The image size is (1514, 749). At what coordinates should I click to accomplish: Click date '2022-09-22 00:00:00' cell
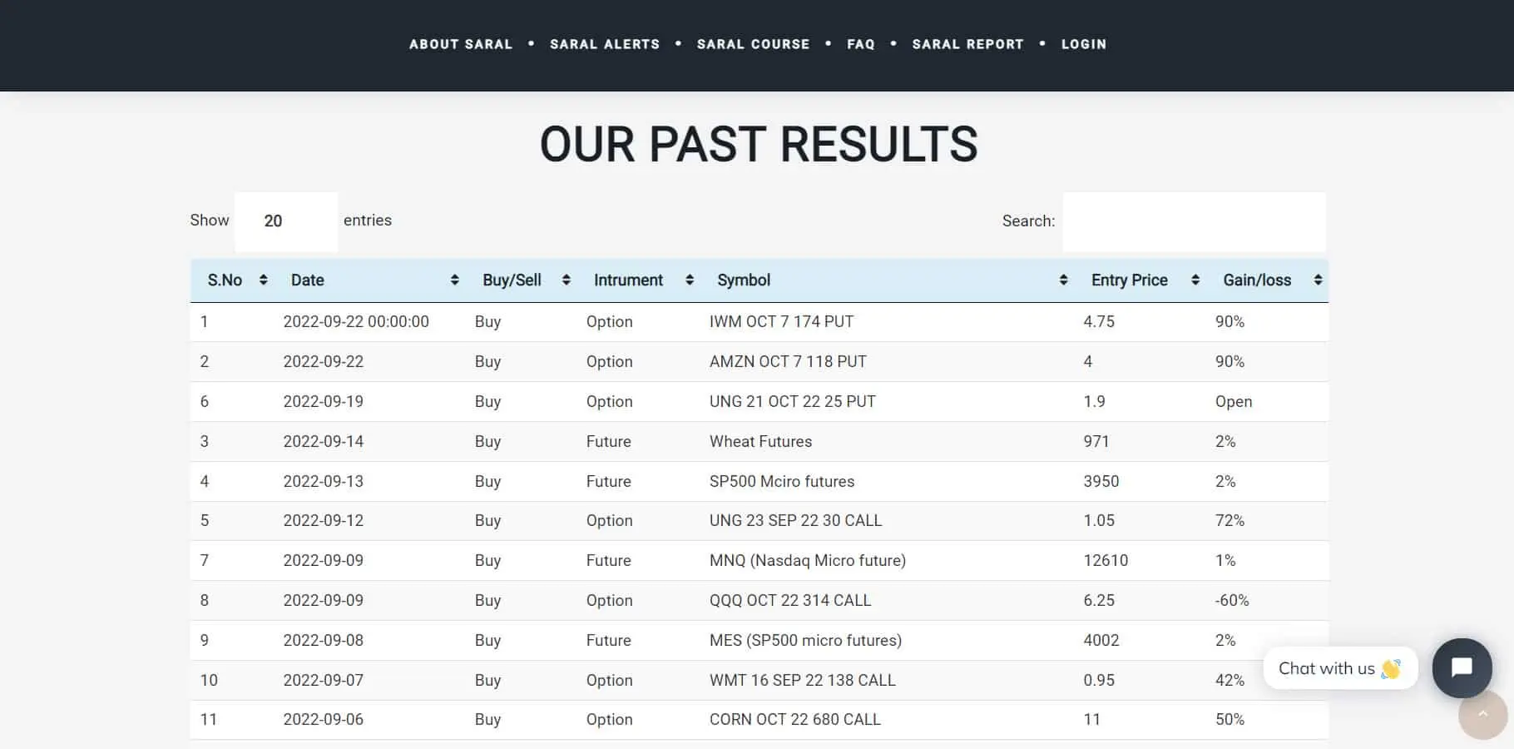(356, 322)
